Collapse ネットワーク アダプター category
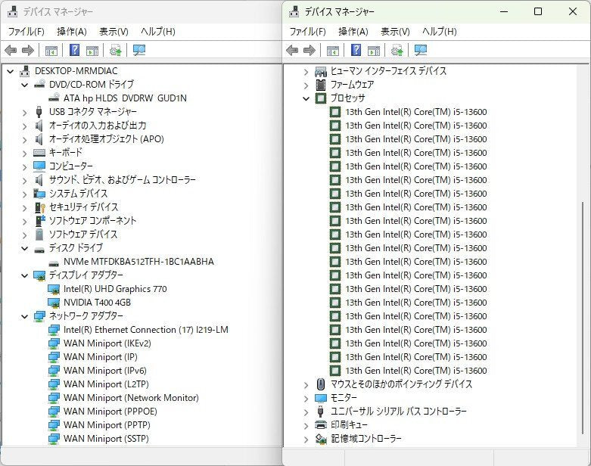591x466 pixels. pyautogui.click(x=24, y=316)
